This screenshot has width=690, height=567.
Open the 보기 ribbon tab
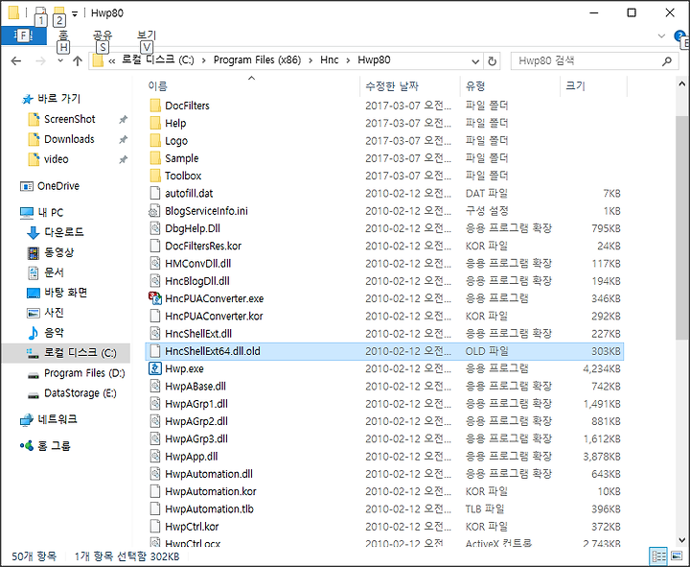point(147,35)
